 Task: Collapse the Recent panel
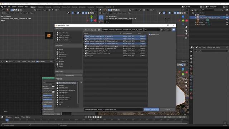pyautogui.click(x=56, y=79)
